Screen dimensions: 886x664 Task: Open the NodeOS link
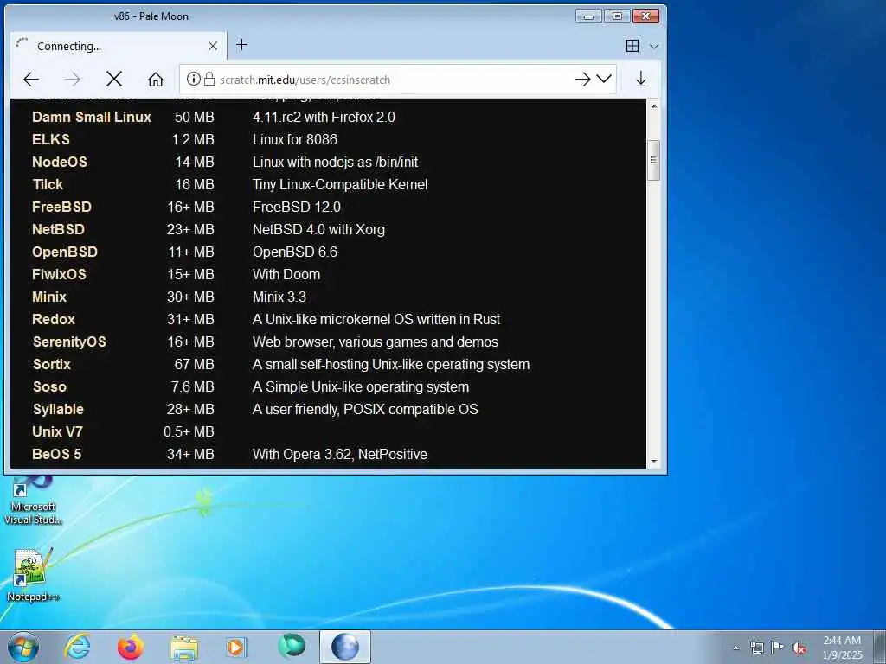click(x=60, y=162)
